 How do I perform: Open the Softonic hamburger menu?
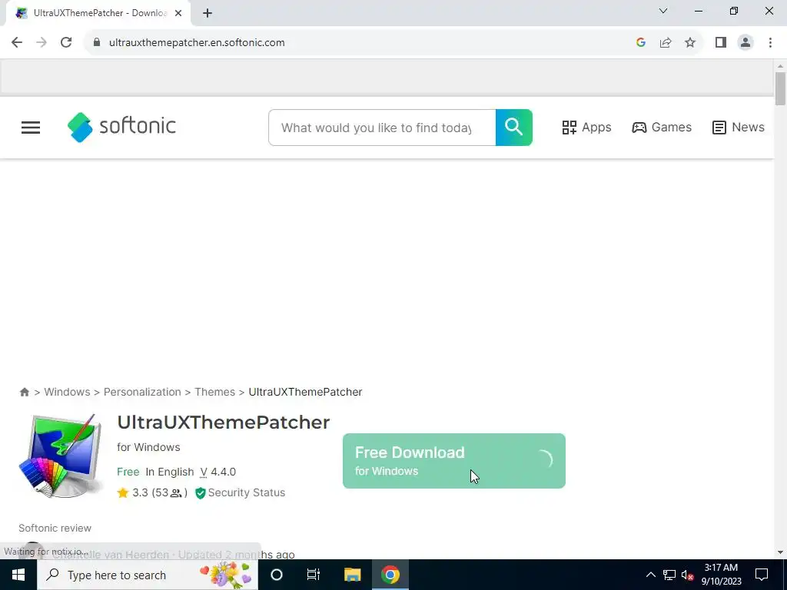point(31,128)
